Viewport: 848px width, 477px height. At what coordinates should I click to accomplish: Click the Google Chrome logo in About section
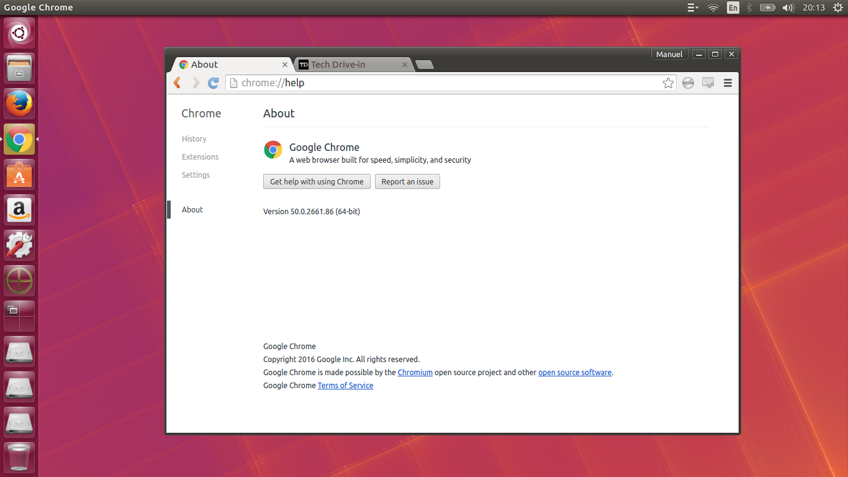pos(273,149)
